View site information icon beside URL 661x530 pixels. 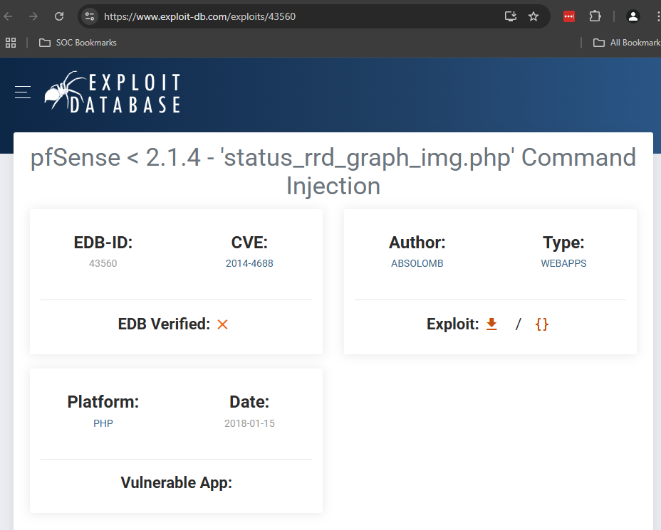[90, 16]
